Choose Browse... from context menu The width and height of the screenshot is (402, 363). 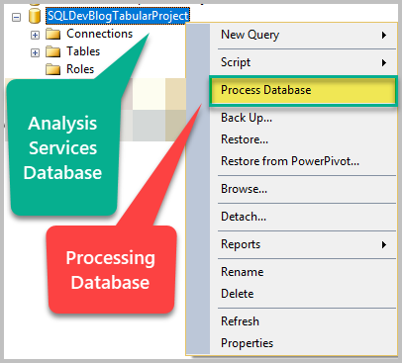click(303, 189)
